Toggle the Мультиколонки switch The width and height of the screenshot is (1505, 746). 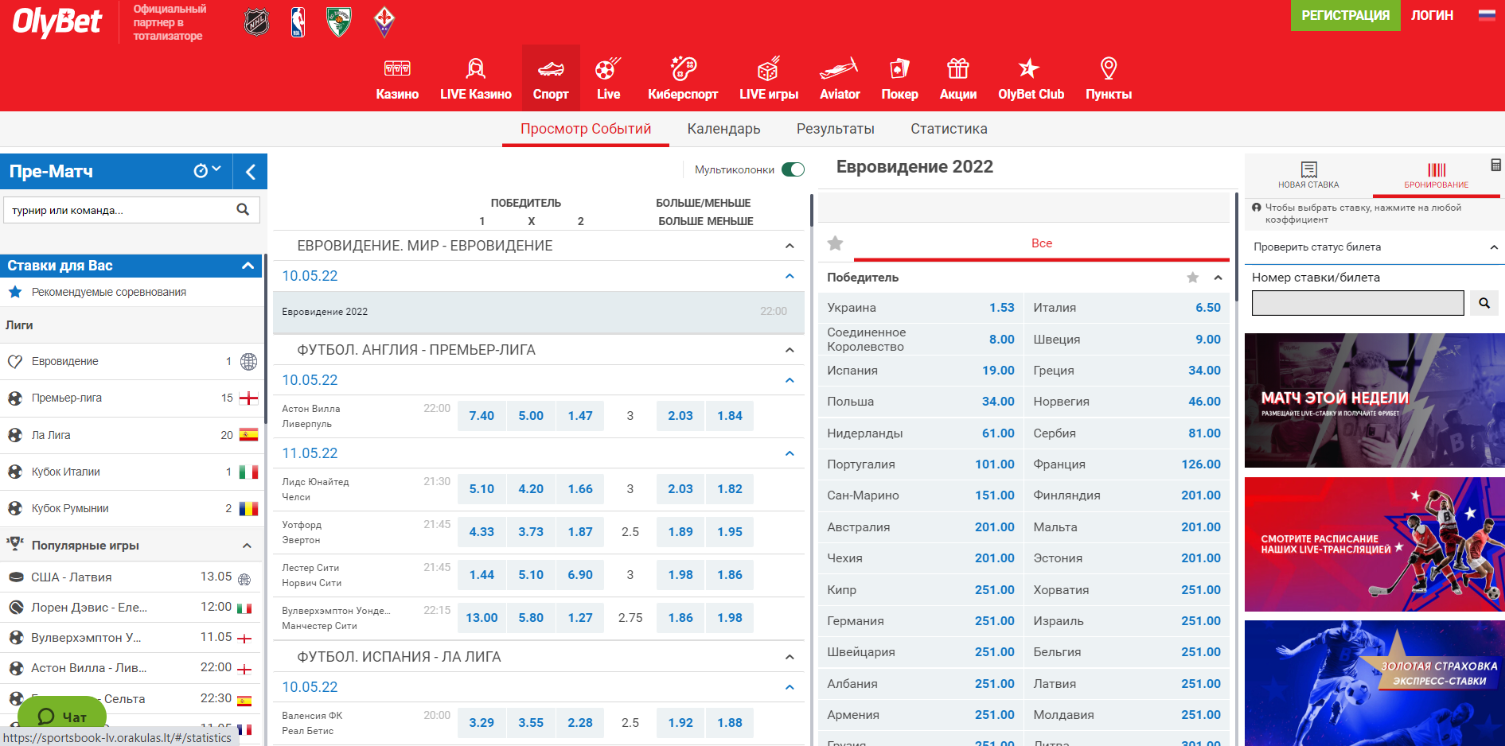click(x=793, y=169)
